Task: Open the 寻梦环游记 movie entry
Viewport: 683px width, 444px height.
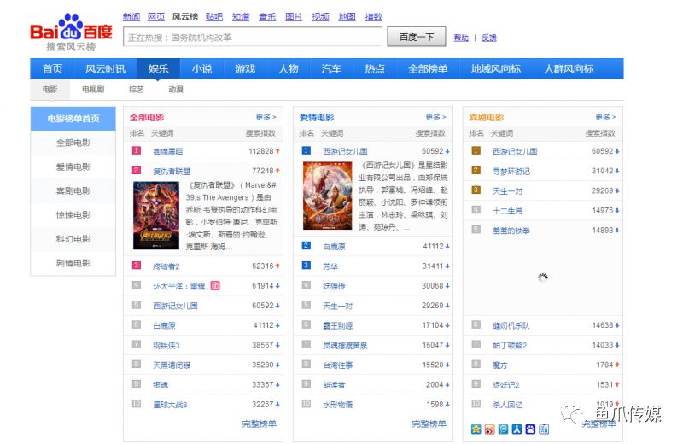Action: coord(511,172)
